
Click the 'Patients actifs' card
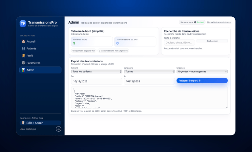(92, 42)
